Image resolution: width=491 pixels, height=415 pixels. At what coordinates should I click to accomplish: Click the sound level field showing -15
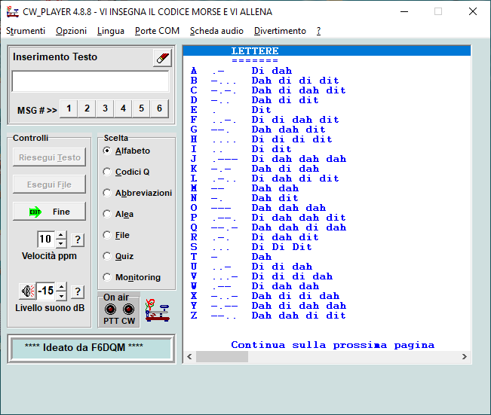[46, 291]
